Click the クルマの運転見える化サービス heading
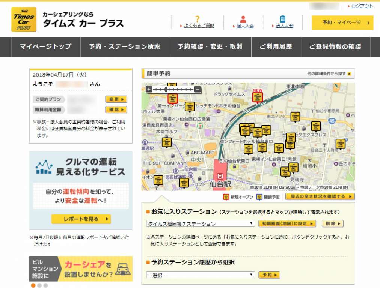The height and width of the screenshot is (288, 380). (90, 167)
